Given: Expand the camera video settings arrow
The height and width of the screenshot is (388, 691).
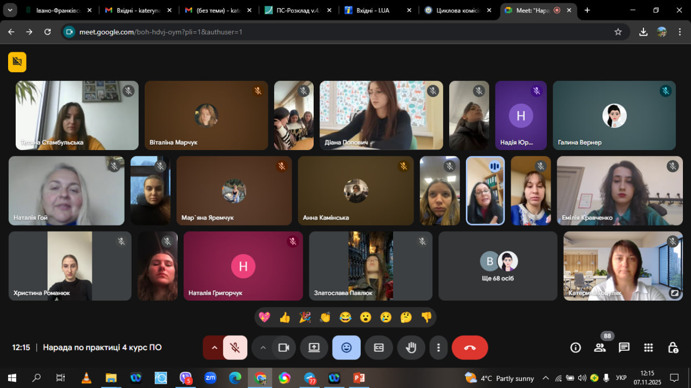Looking at the screenshot, I should click(263, 348).
